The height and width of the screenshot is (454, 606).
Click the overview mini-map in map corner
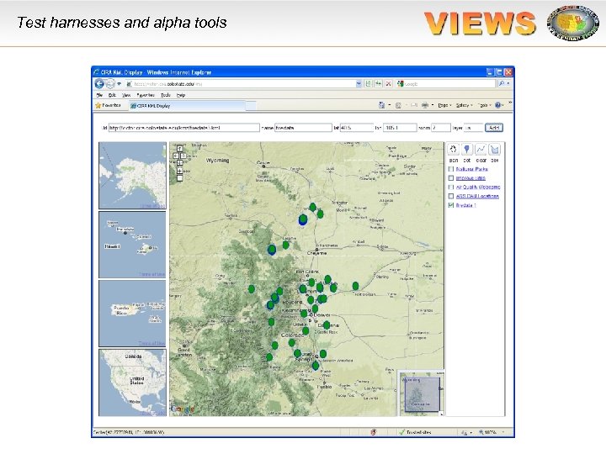(x=421, y=393)
